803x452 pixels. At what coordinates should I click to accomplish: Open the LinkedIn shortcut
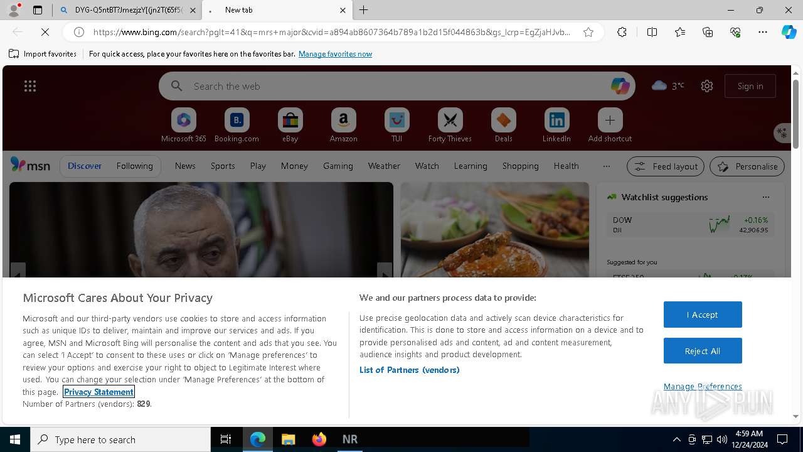coord(556,125)
